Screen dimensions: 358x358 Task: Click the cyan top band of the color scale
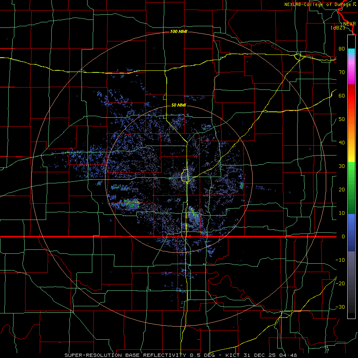(351, 52)
